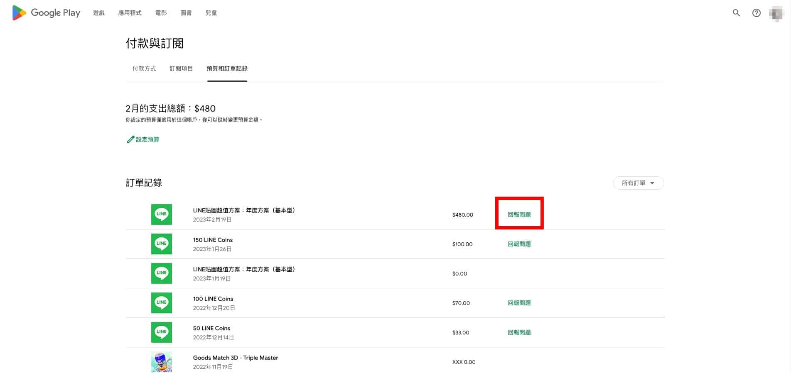This screenshot has width=791, height=373.
Task: Click 回報問題 for the $480.00 order
Action: (519, 215)
